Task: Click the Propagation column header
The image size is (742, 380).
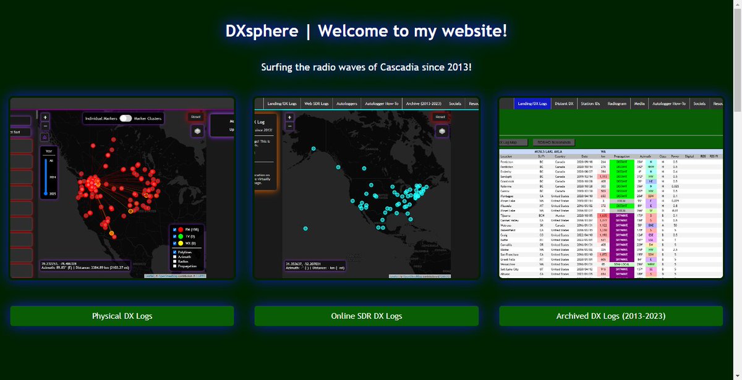Action: click(621, 156)
